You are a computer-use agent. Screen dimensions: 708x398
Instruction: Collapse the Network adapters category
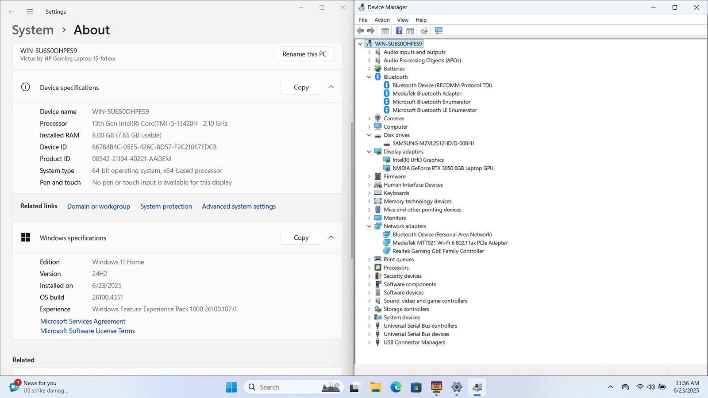[x=369, y=226]
